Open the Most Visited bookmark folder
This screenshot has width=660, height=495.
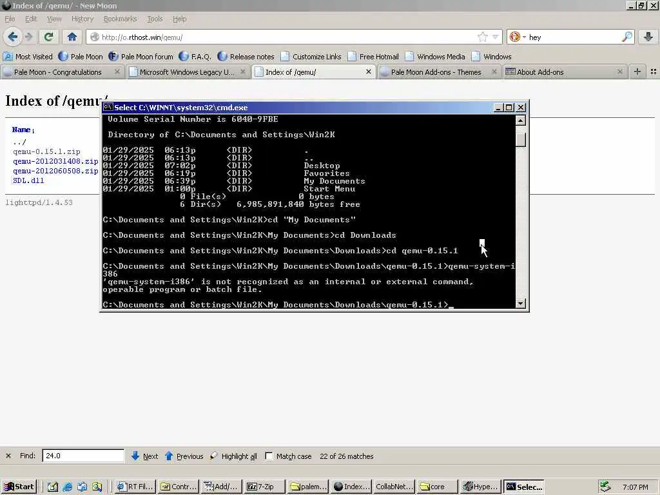click(x=28, y=57)
